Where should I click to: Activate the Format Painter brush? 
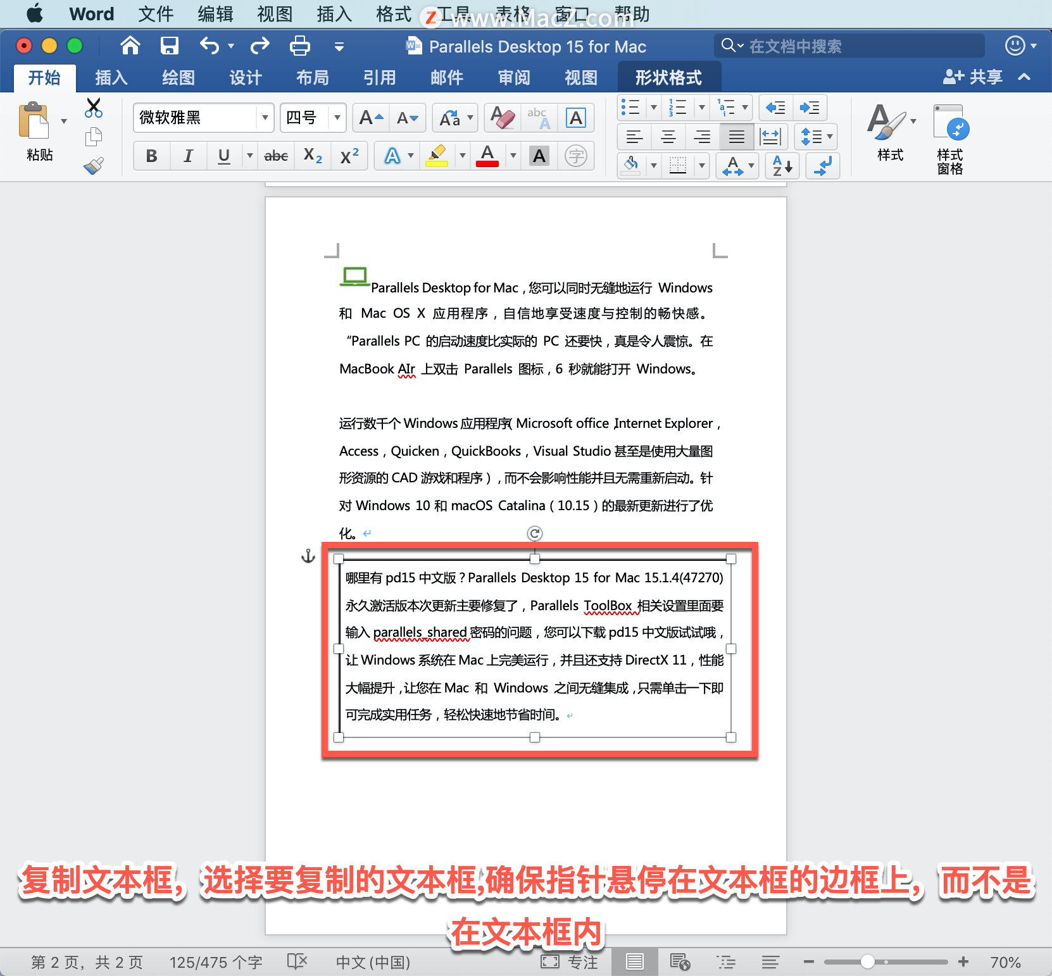(94, 166)
